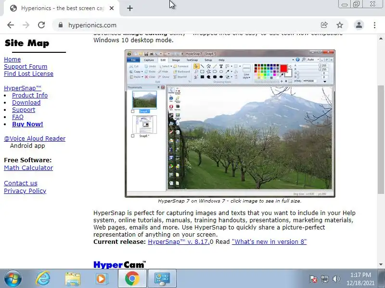Select the Hyperionics tab
The height and width of the screenshot is (288, 385).
62,8
